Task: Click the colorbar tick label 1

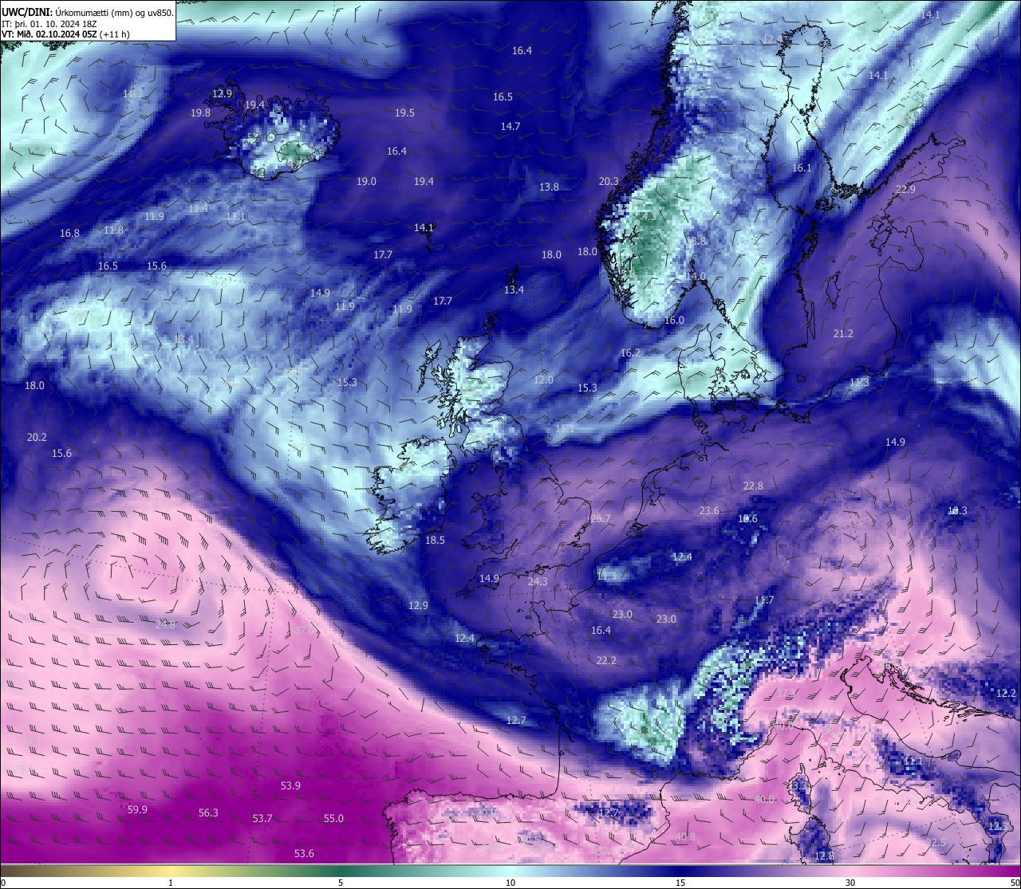Action: pos(171,883)
